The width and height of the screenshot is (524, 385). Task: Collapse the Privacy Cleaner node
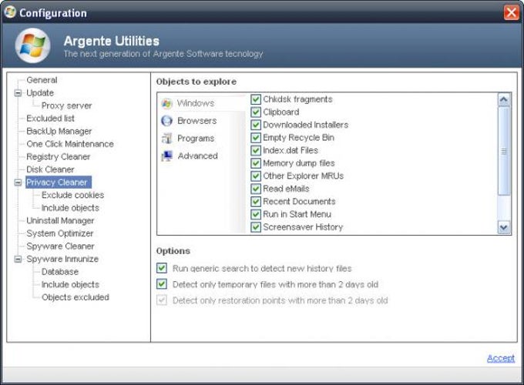coord(18,182)
